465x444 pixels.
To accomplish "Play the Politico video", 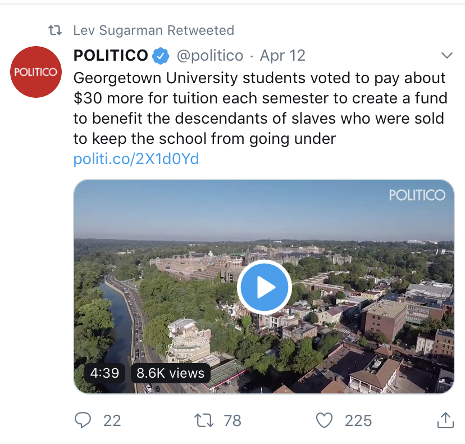I will point(265,287).
